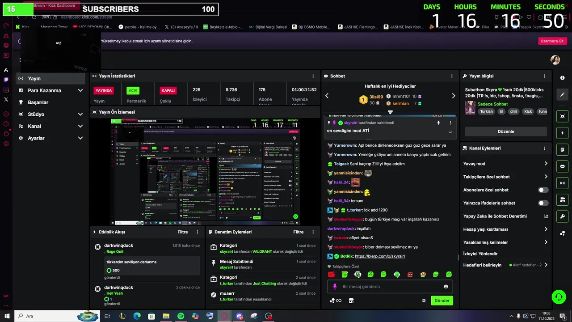Image resolution: width=572 pixels, height=322 pixels.
Task: Toggle channel actions camera icon in right toolbar
Action: 563,199
